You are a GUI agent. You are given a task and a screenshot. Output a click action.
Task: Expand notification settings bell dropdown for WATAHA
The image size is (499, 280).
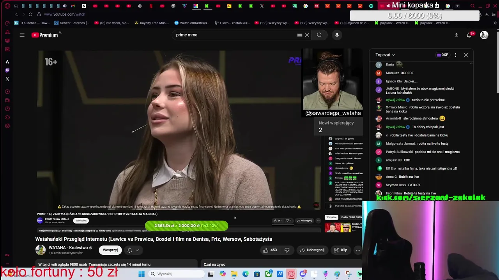pyautogui.click(x=133, y=250)
